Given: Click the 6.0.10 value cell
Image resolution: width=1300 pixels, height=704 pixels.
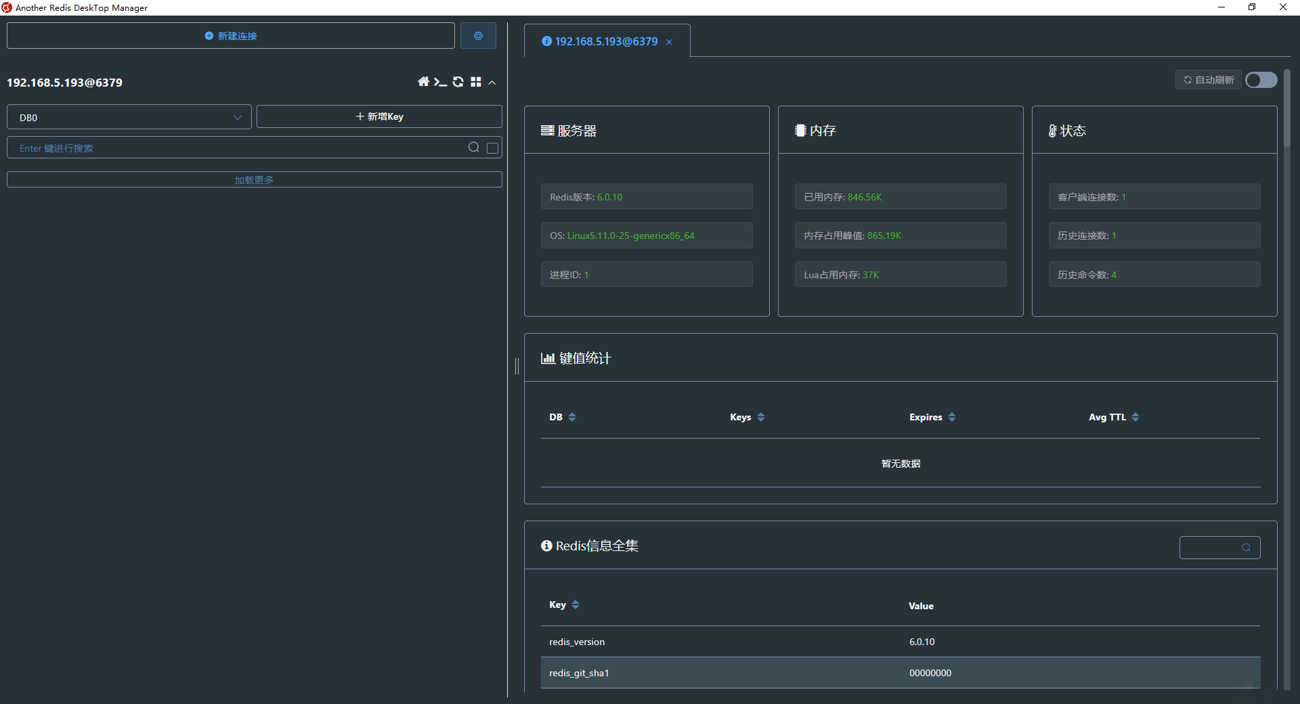Looking at the screenshot, I should (922, 642).
